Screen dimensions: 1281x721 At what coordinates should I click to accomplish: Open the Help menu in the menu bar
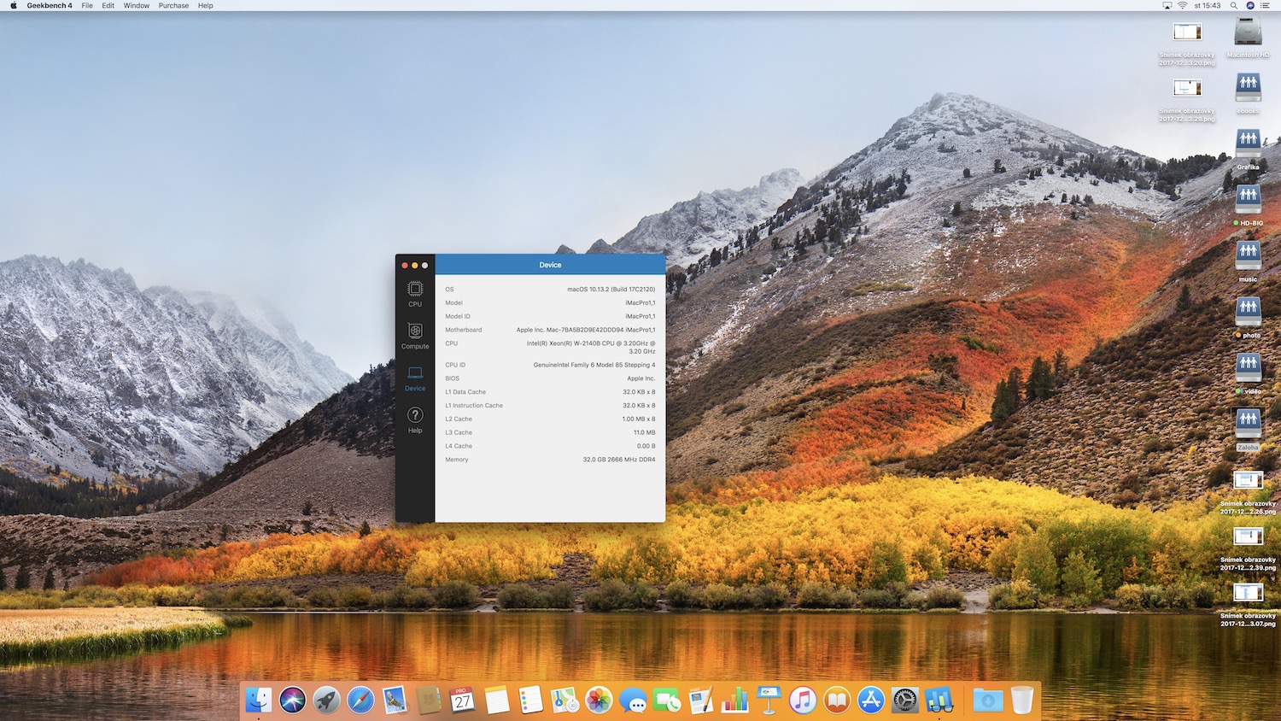206,5
